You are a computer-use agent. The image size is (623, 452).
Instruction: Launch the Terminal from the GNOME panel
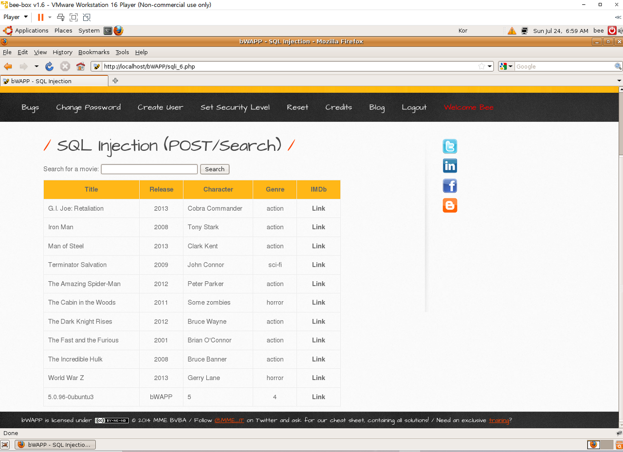[108, 31]
